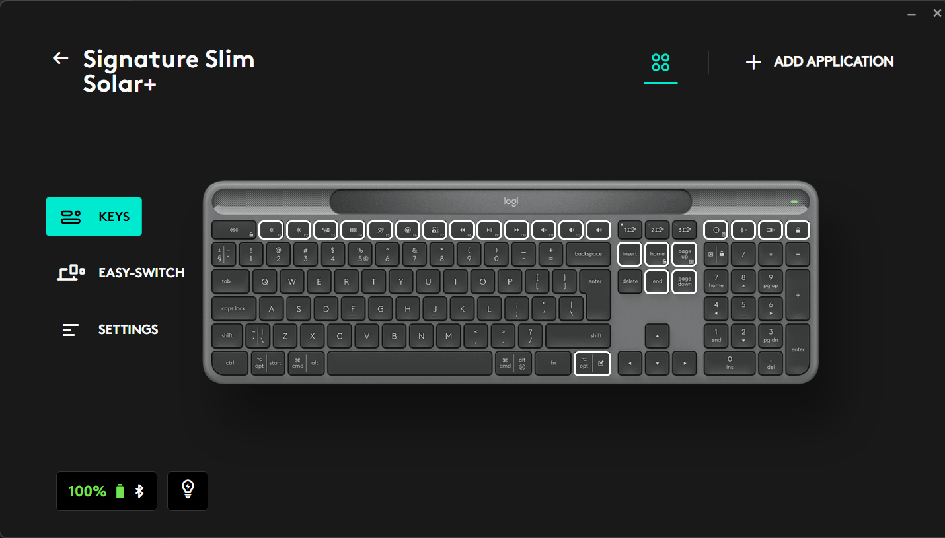Screen dimensions: 945x538
Task: Select the fast forward F10 key
Action: (x=517, y=230)
